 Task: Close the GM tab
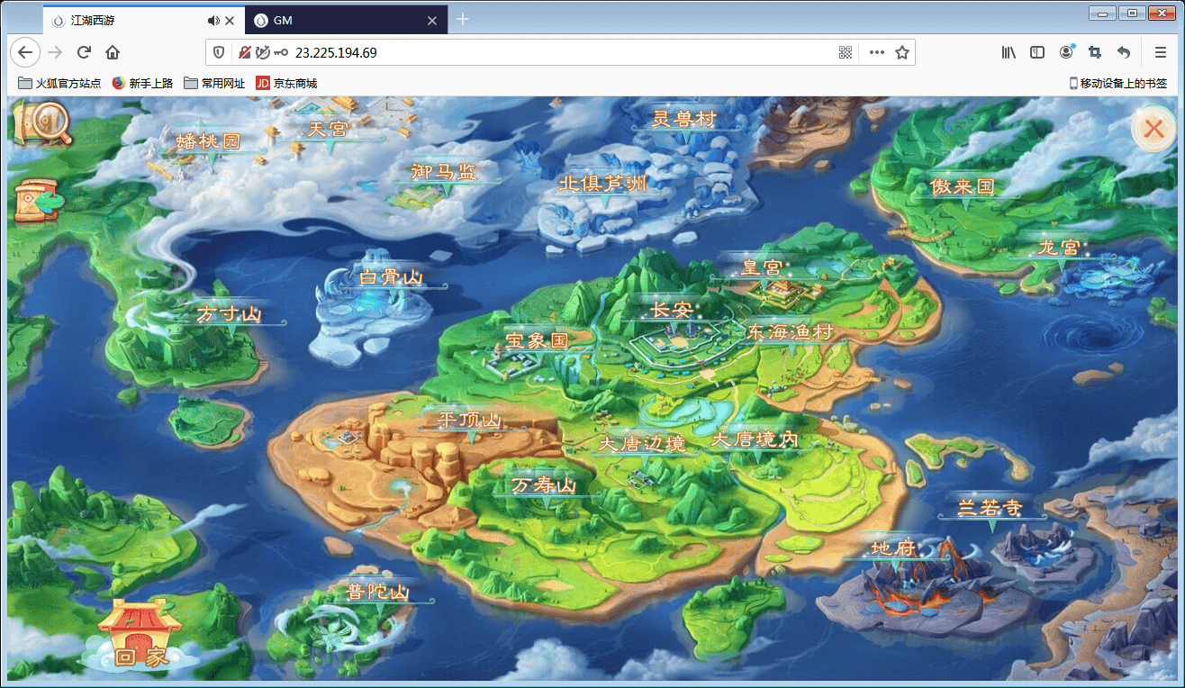[x=432, y=20]
